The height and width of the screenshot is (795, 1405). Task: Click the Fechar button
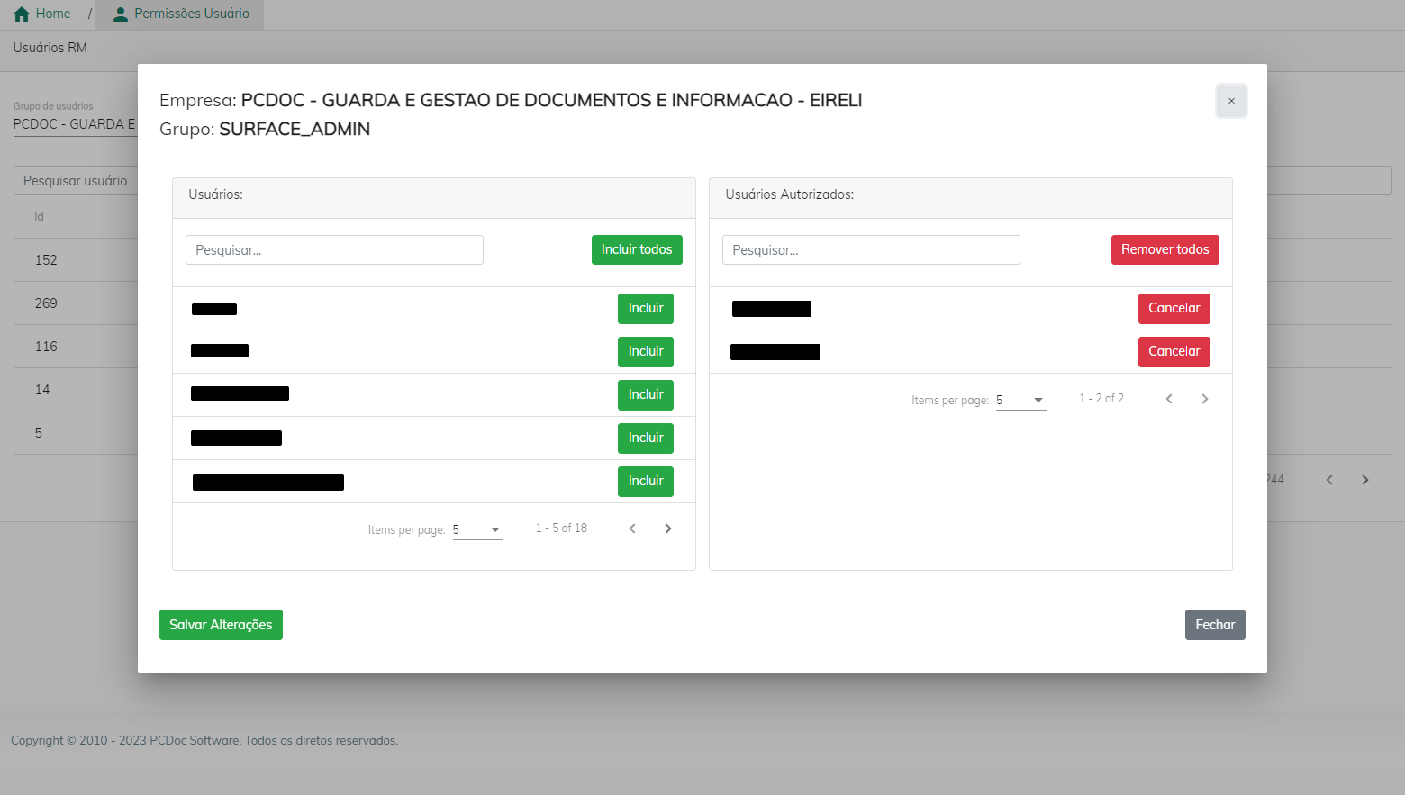pos(1215,625)
